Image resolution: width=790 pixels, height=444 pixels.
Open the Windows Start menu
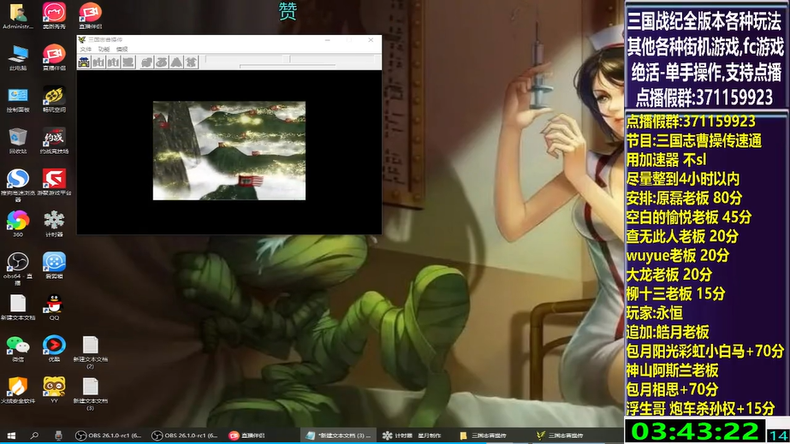[x=11, y=435]
